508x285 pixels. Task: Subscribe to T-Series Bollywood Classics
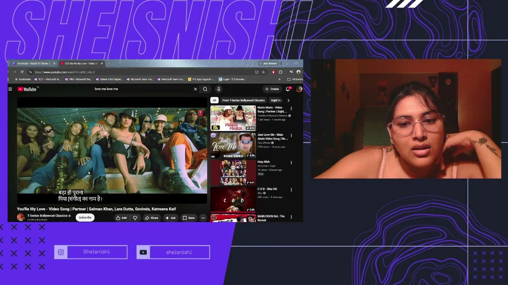pyautogui.click(x=85, y=217)
